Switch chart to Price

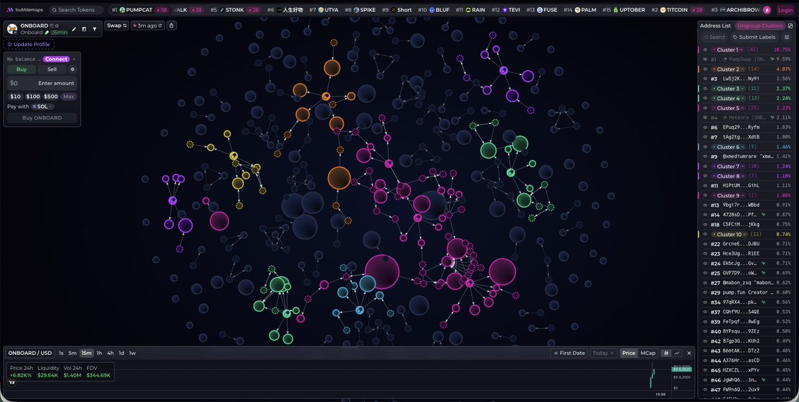point(629,353)
